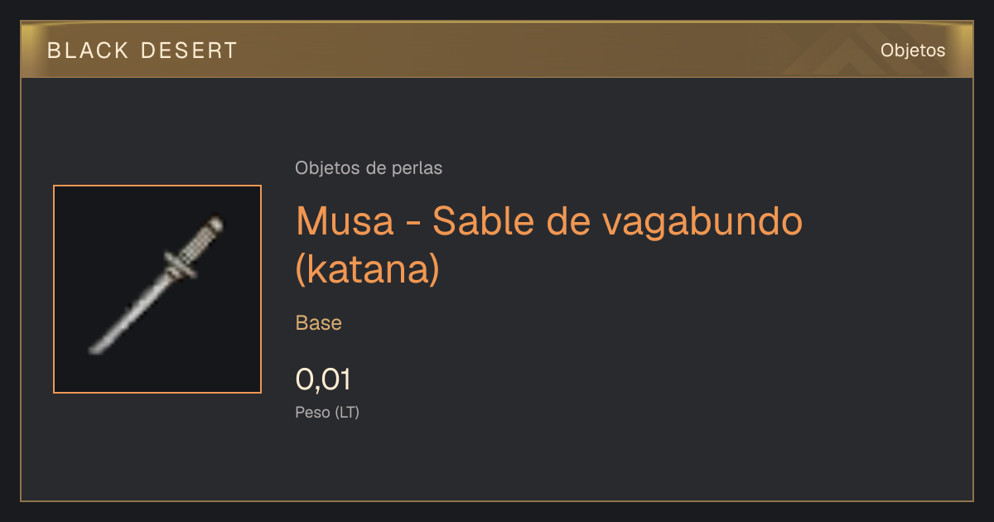Click the gold header banner center

coord(497,50)
